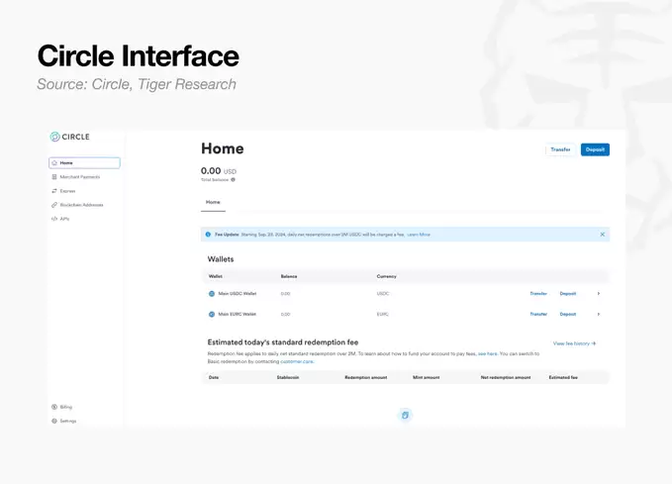Screen dimensions: 672x484
Task: Click the Circle logo in the sidebar
Action: (70, 137)
